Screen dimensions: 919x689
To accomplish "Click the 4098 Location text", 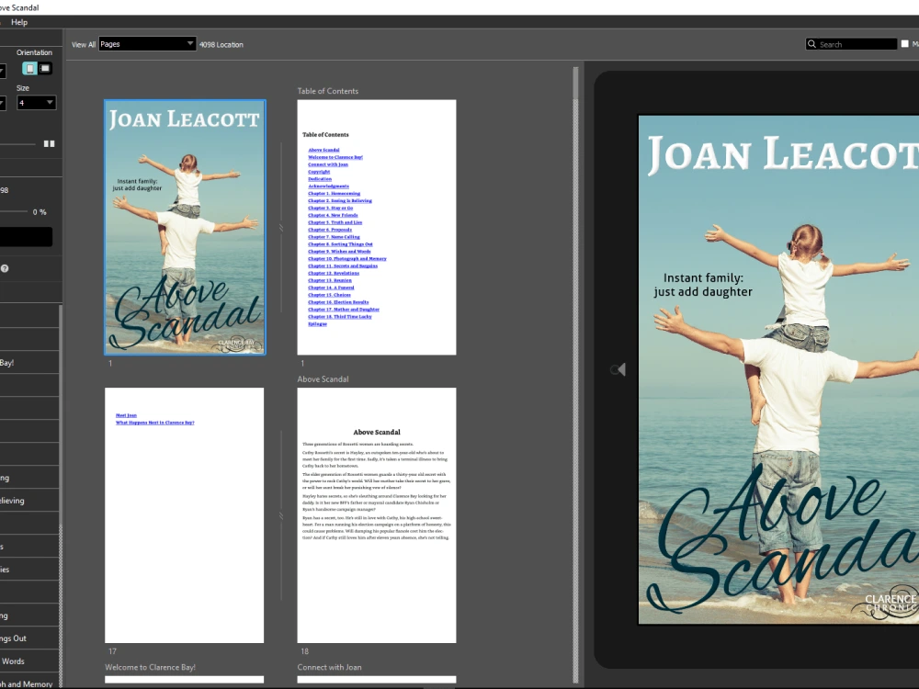I will click(x=221, y=44).
